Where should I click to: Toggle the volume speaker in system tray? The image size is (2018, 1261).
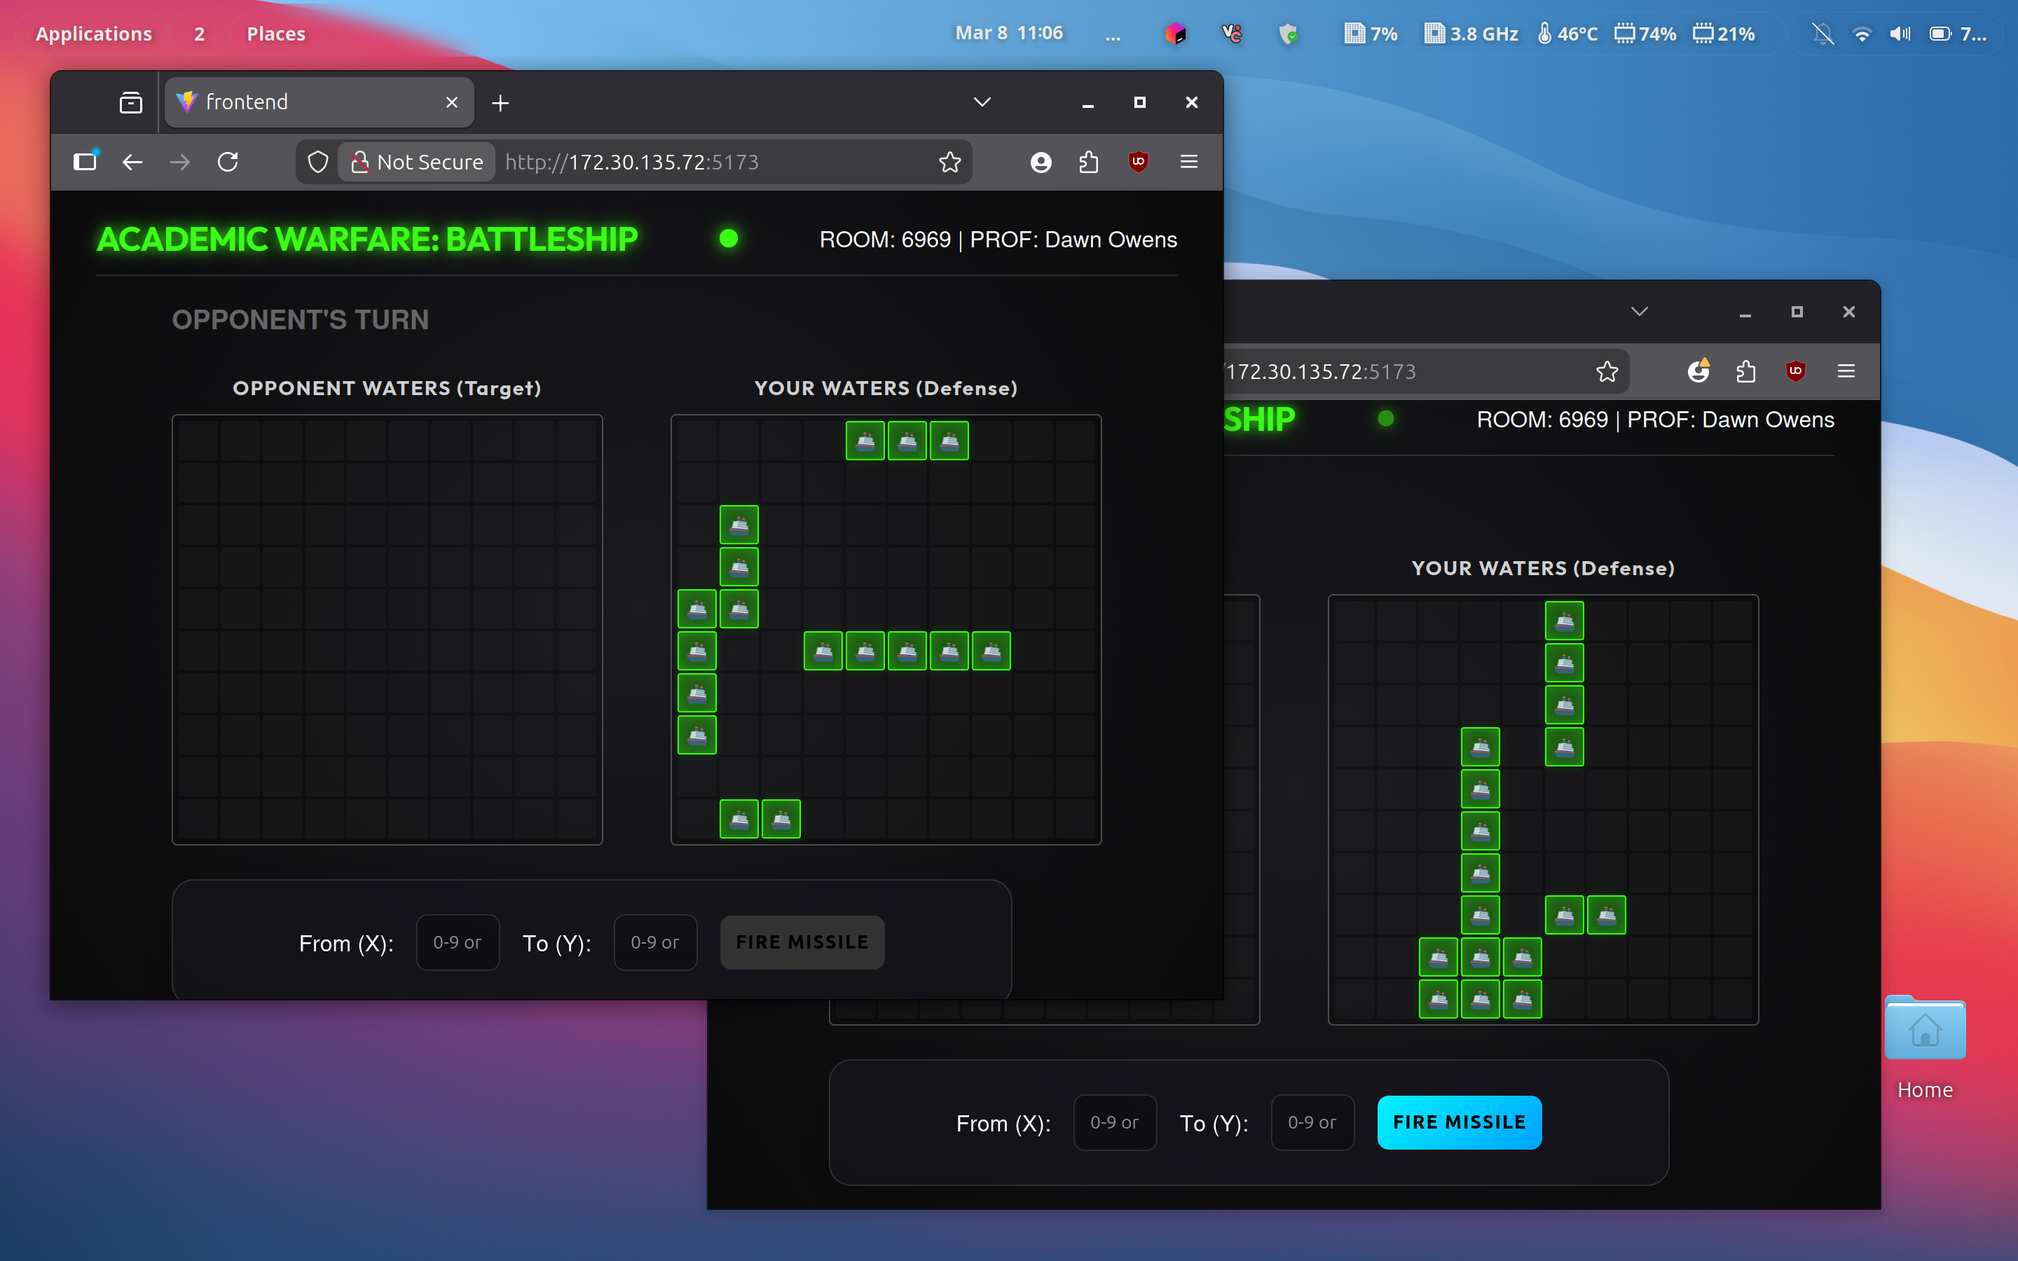tap(1900, 34)
